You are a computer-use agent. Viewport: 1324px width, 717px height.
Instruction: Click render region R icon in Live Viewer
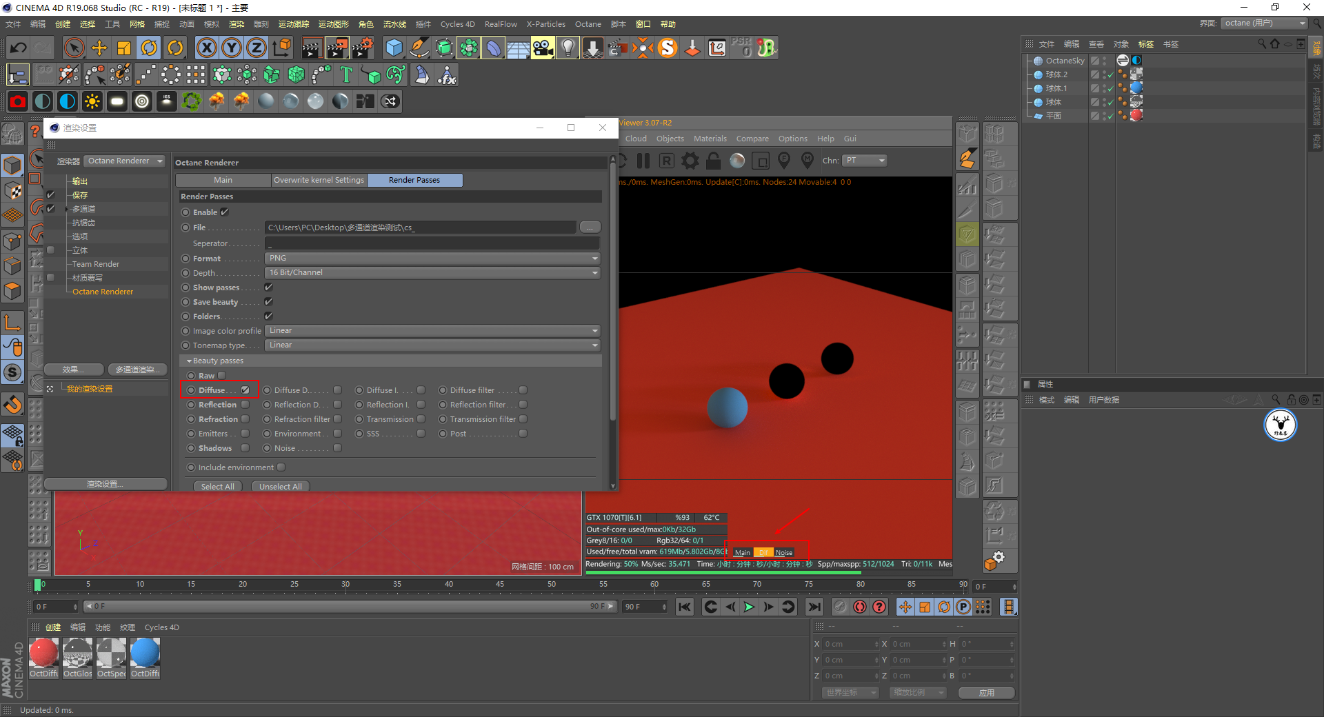pos(666,161)
